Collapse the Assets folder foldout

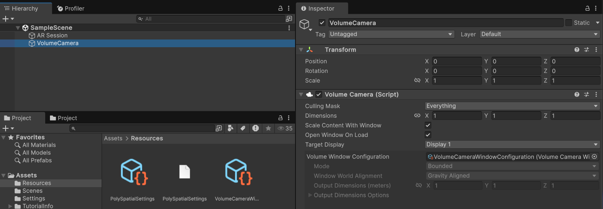click(4, 176)
